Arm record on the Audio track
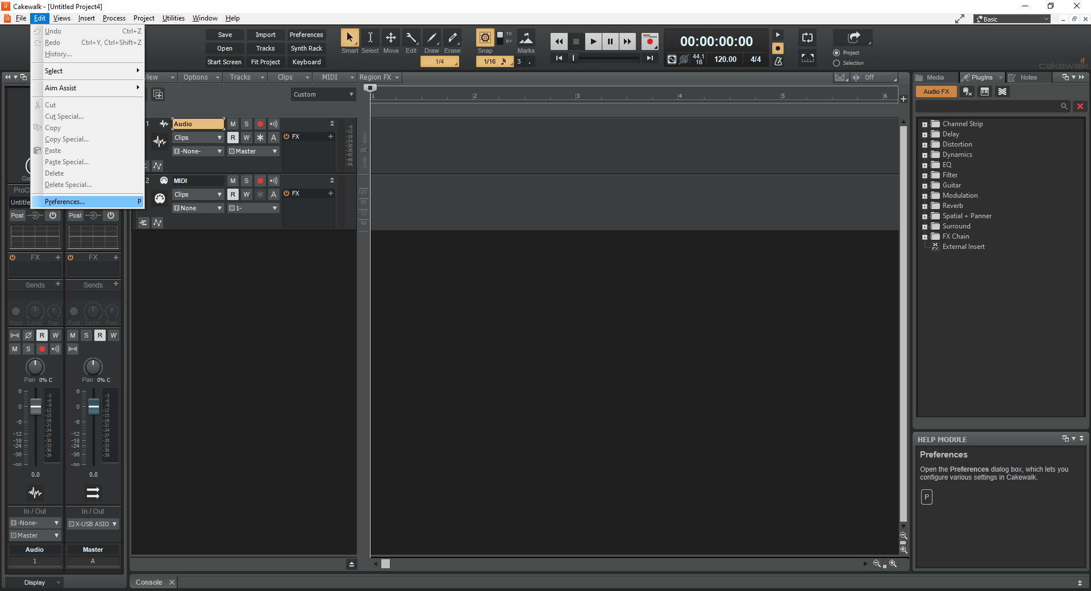The height and width of the screenshot is (591, 1091). [260, 124]
